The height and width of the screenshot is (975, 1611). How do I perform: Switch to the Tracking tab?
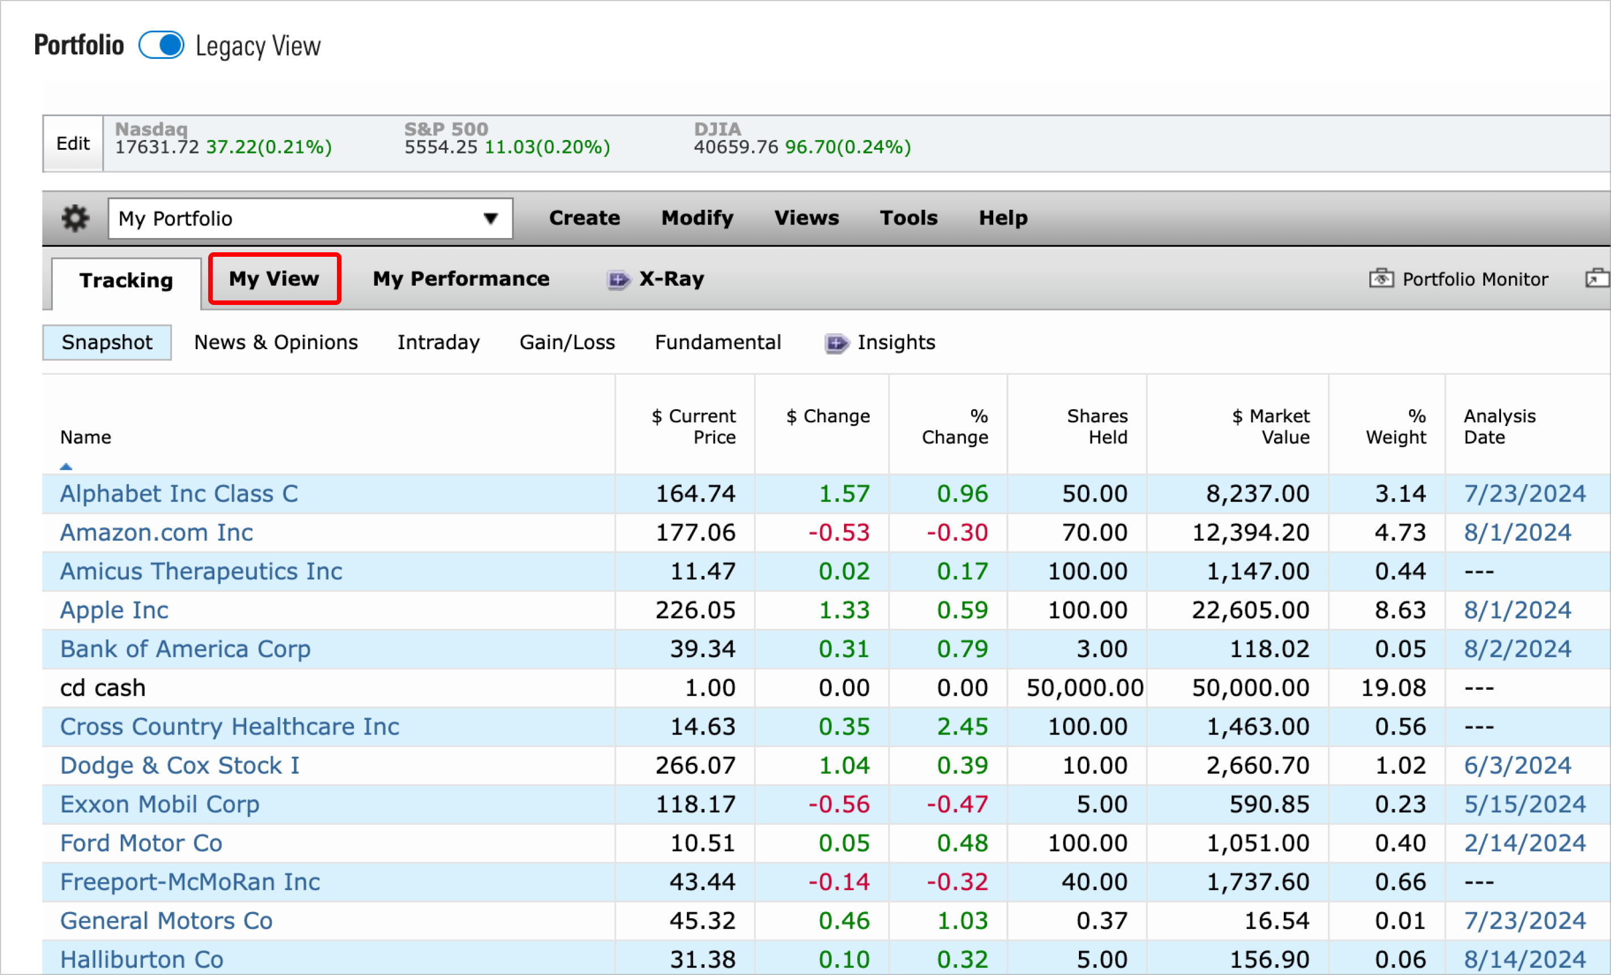(126, 281)
